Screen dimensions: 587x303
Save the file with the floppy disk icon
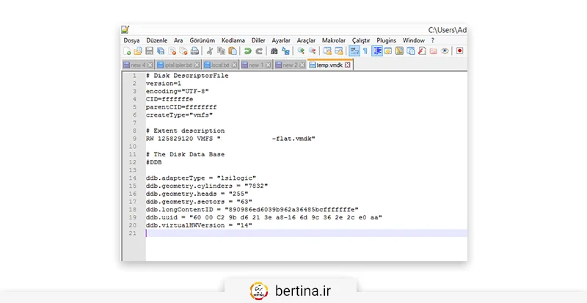click(149, 51)
